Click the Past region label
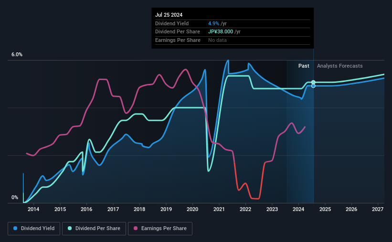This screenshot has height=242, width=392. point(304,66)
